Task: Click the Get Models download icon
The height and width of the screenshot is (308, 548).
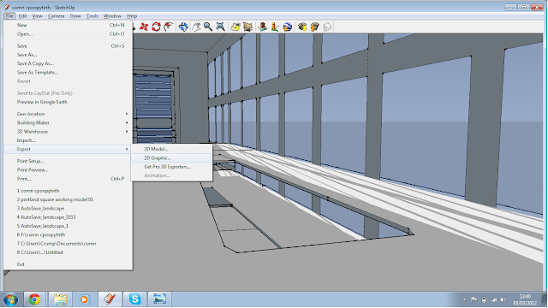Action: point(302,27)
